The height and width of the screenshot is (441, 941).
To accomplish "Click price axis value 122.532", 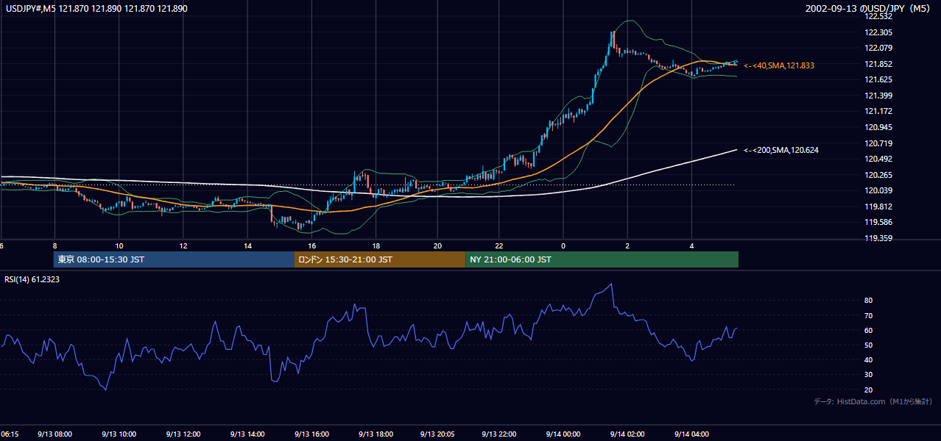I will click(x=879, y=16).
